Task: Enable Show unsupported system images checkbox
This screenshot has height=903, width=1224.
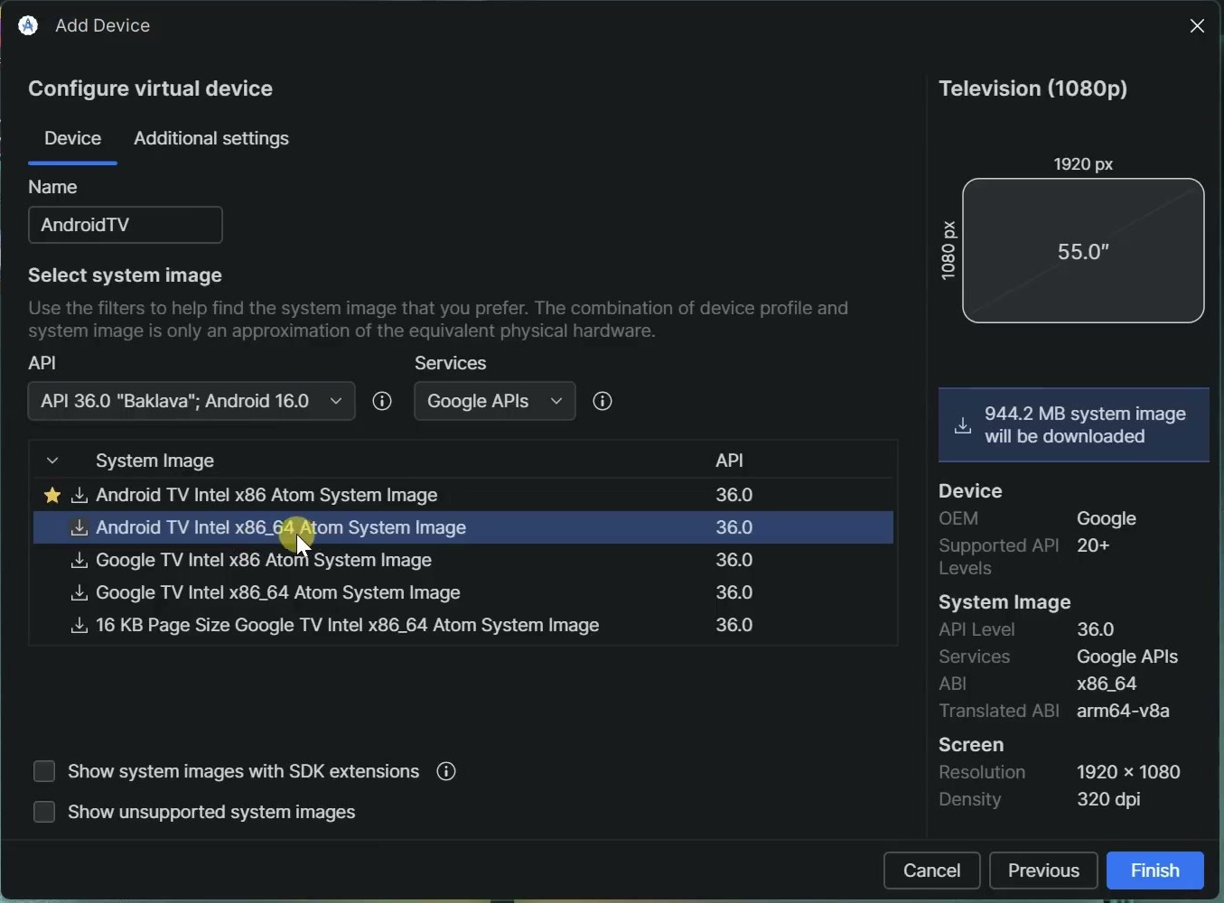Action: [44, 812]
